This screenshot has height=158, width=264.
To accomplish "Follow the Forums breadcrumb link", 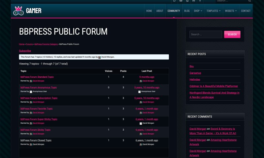I will tap(29, 44).
